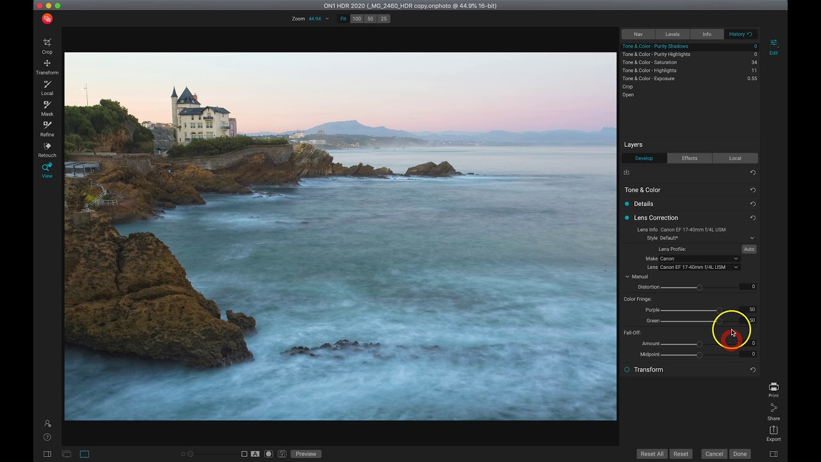Click the Preview button
Image resolution: width=821 pixels, height=462 pixels.
click(x=306, y=454)
